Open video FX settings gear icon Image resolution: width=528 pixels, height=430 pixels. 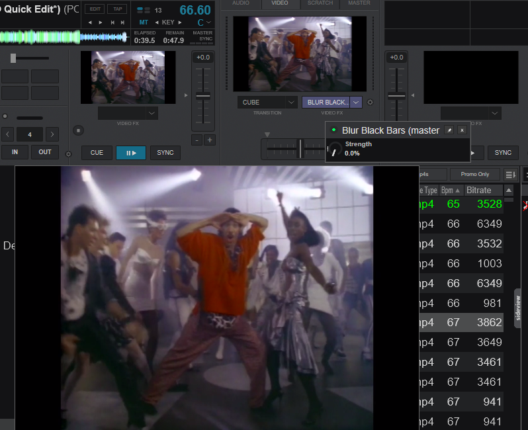(370, 103)
